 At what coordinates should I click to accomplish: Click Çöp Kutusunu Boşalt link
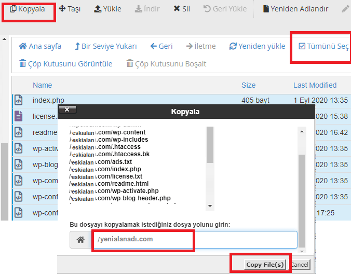(x=166, y=64)
